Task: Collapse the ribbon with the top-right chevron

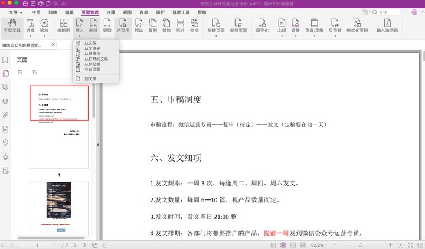Action: (x=423, y=12)
